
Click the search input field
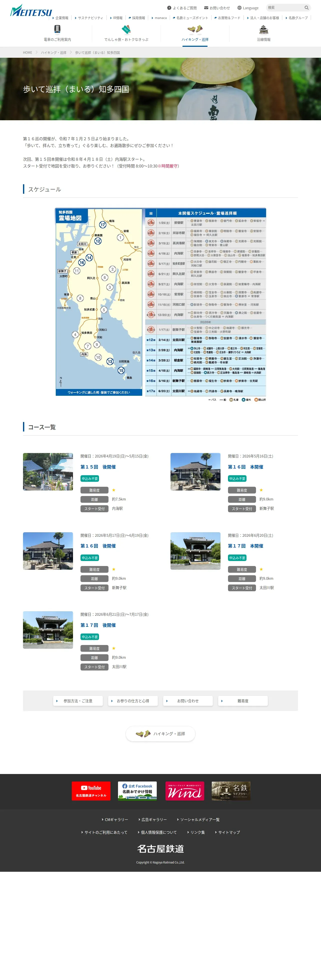click(285, 7)
